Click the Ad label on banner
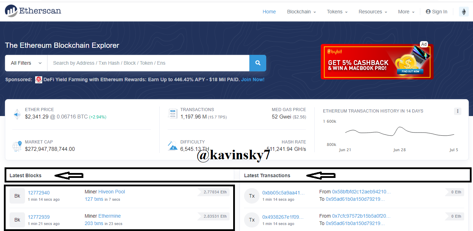This screenshot has width=473, height=231. (424, 44)
